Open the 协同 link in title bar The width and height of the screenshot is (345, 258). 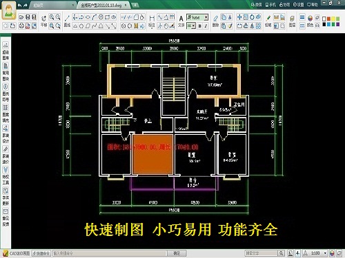tap(285, 5)
